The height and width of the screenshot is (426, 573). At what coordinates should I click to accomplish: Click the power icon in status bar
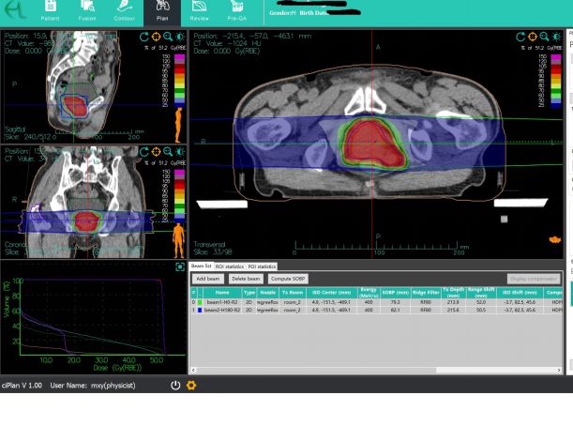175,386
